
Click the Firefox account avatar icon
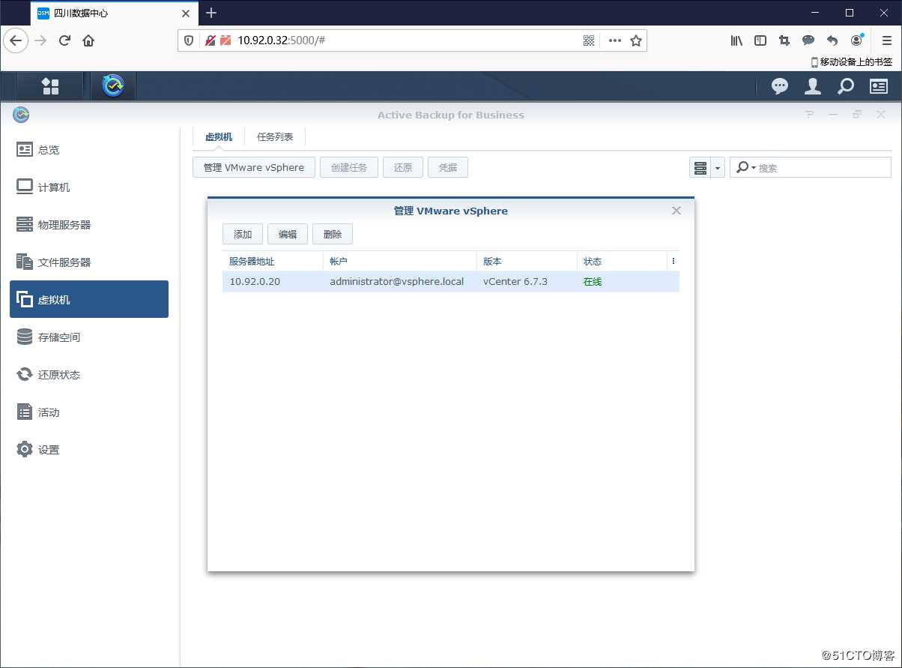pos(857,40)
